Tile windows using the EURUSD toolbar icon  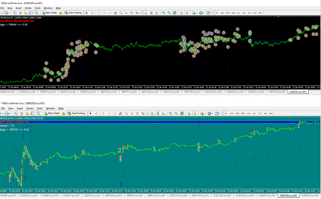[175, 13]
